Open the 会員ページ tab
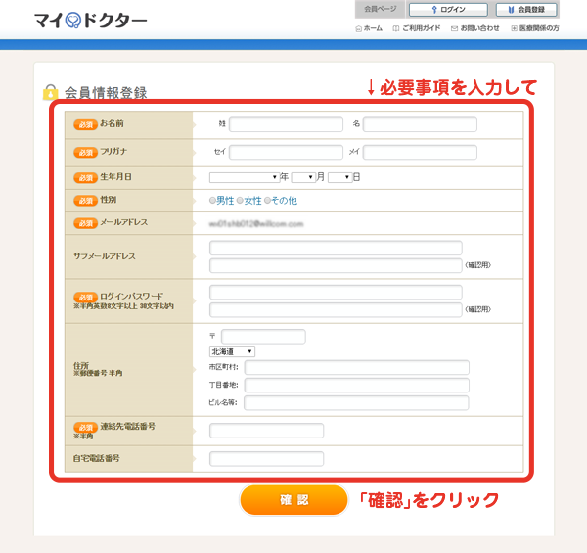This screenshot has height=553, width=587. [380, 9]
